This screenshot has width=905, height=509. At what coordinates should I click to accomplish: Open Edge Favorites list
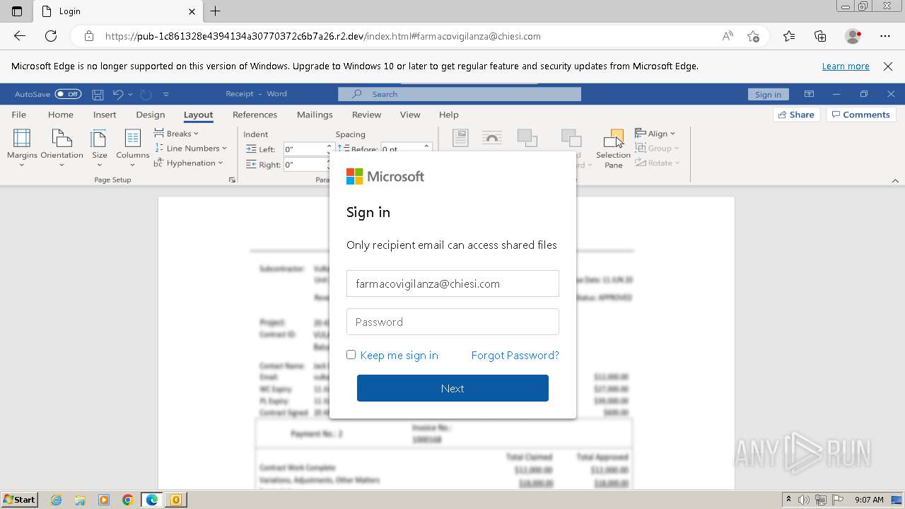(789, 36)
